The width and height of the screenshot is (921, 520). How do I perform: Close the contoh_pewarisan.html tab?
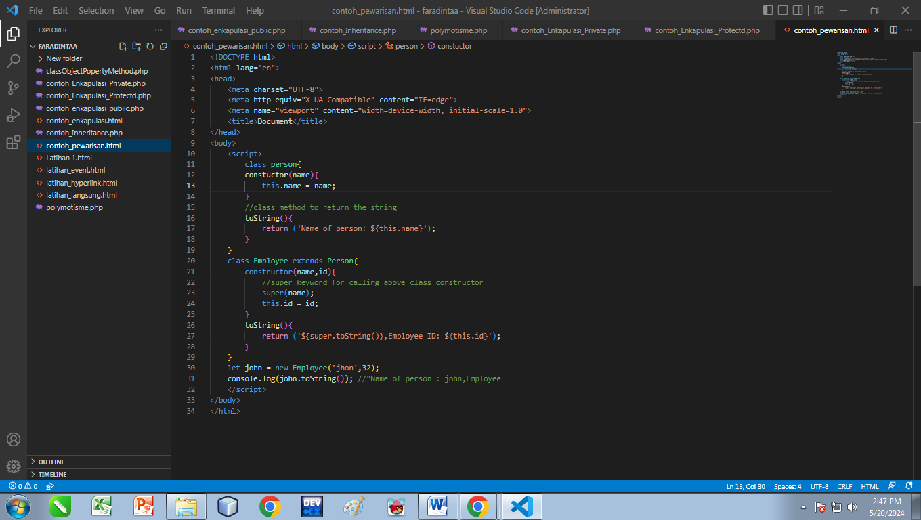point(876,30)
